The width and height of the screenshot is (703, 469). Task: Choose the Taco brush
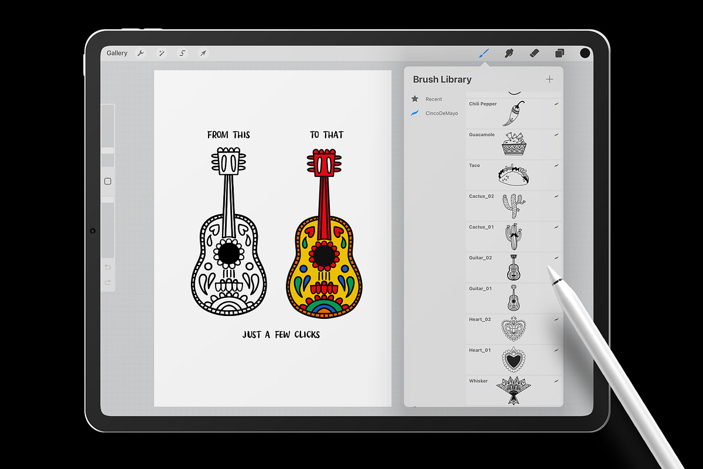pyautogui.click(x=514, y=175)
